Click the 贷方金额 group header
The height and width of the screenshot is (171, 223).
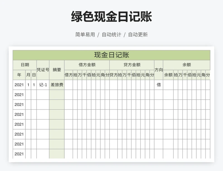coord(132,65)
